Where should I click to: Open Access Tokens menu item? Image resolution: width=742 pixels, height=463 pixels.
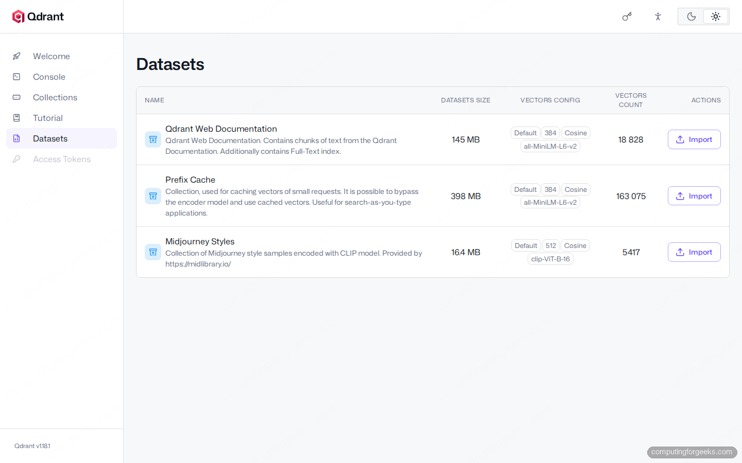pyautogui.click(x=62, y=159)
